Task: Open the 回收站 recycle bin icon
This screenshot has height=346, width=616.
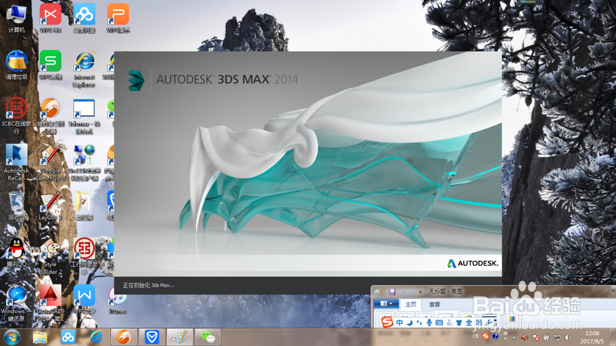Action: [x=17, y=206]
